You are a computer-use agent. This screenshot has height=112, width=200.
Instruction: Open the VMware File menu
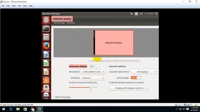coord(3,6)
